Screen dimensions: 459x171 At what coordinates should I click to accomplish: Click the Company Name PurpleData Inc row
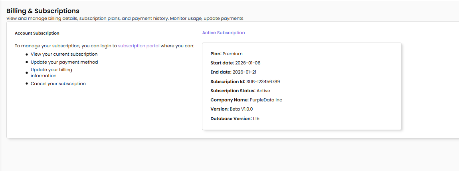tap(246, 100)
